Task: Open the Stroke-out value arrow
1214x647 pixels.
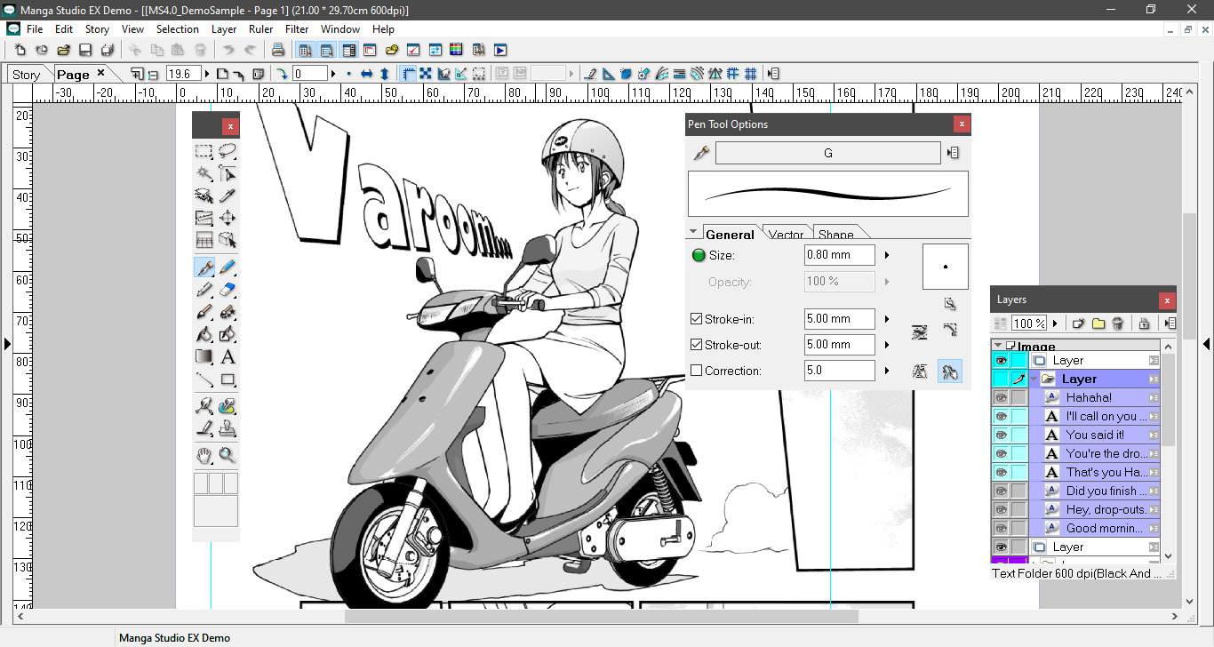Action: click(887, 345)
